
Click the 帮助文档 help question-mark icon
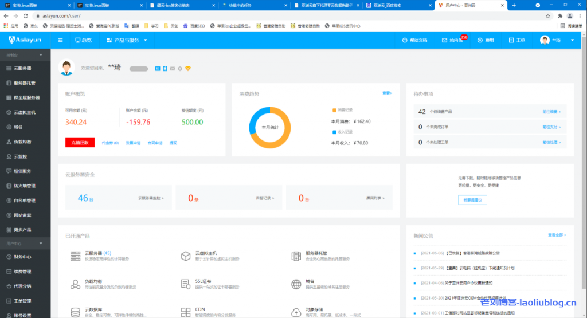coord(405,41)
